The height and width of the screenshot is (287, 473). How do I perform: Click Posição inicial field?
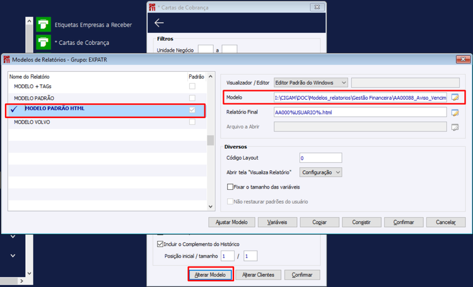tap(228, 256)
